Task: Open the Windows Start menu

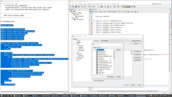Action: (x=2, y=96)
